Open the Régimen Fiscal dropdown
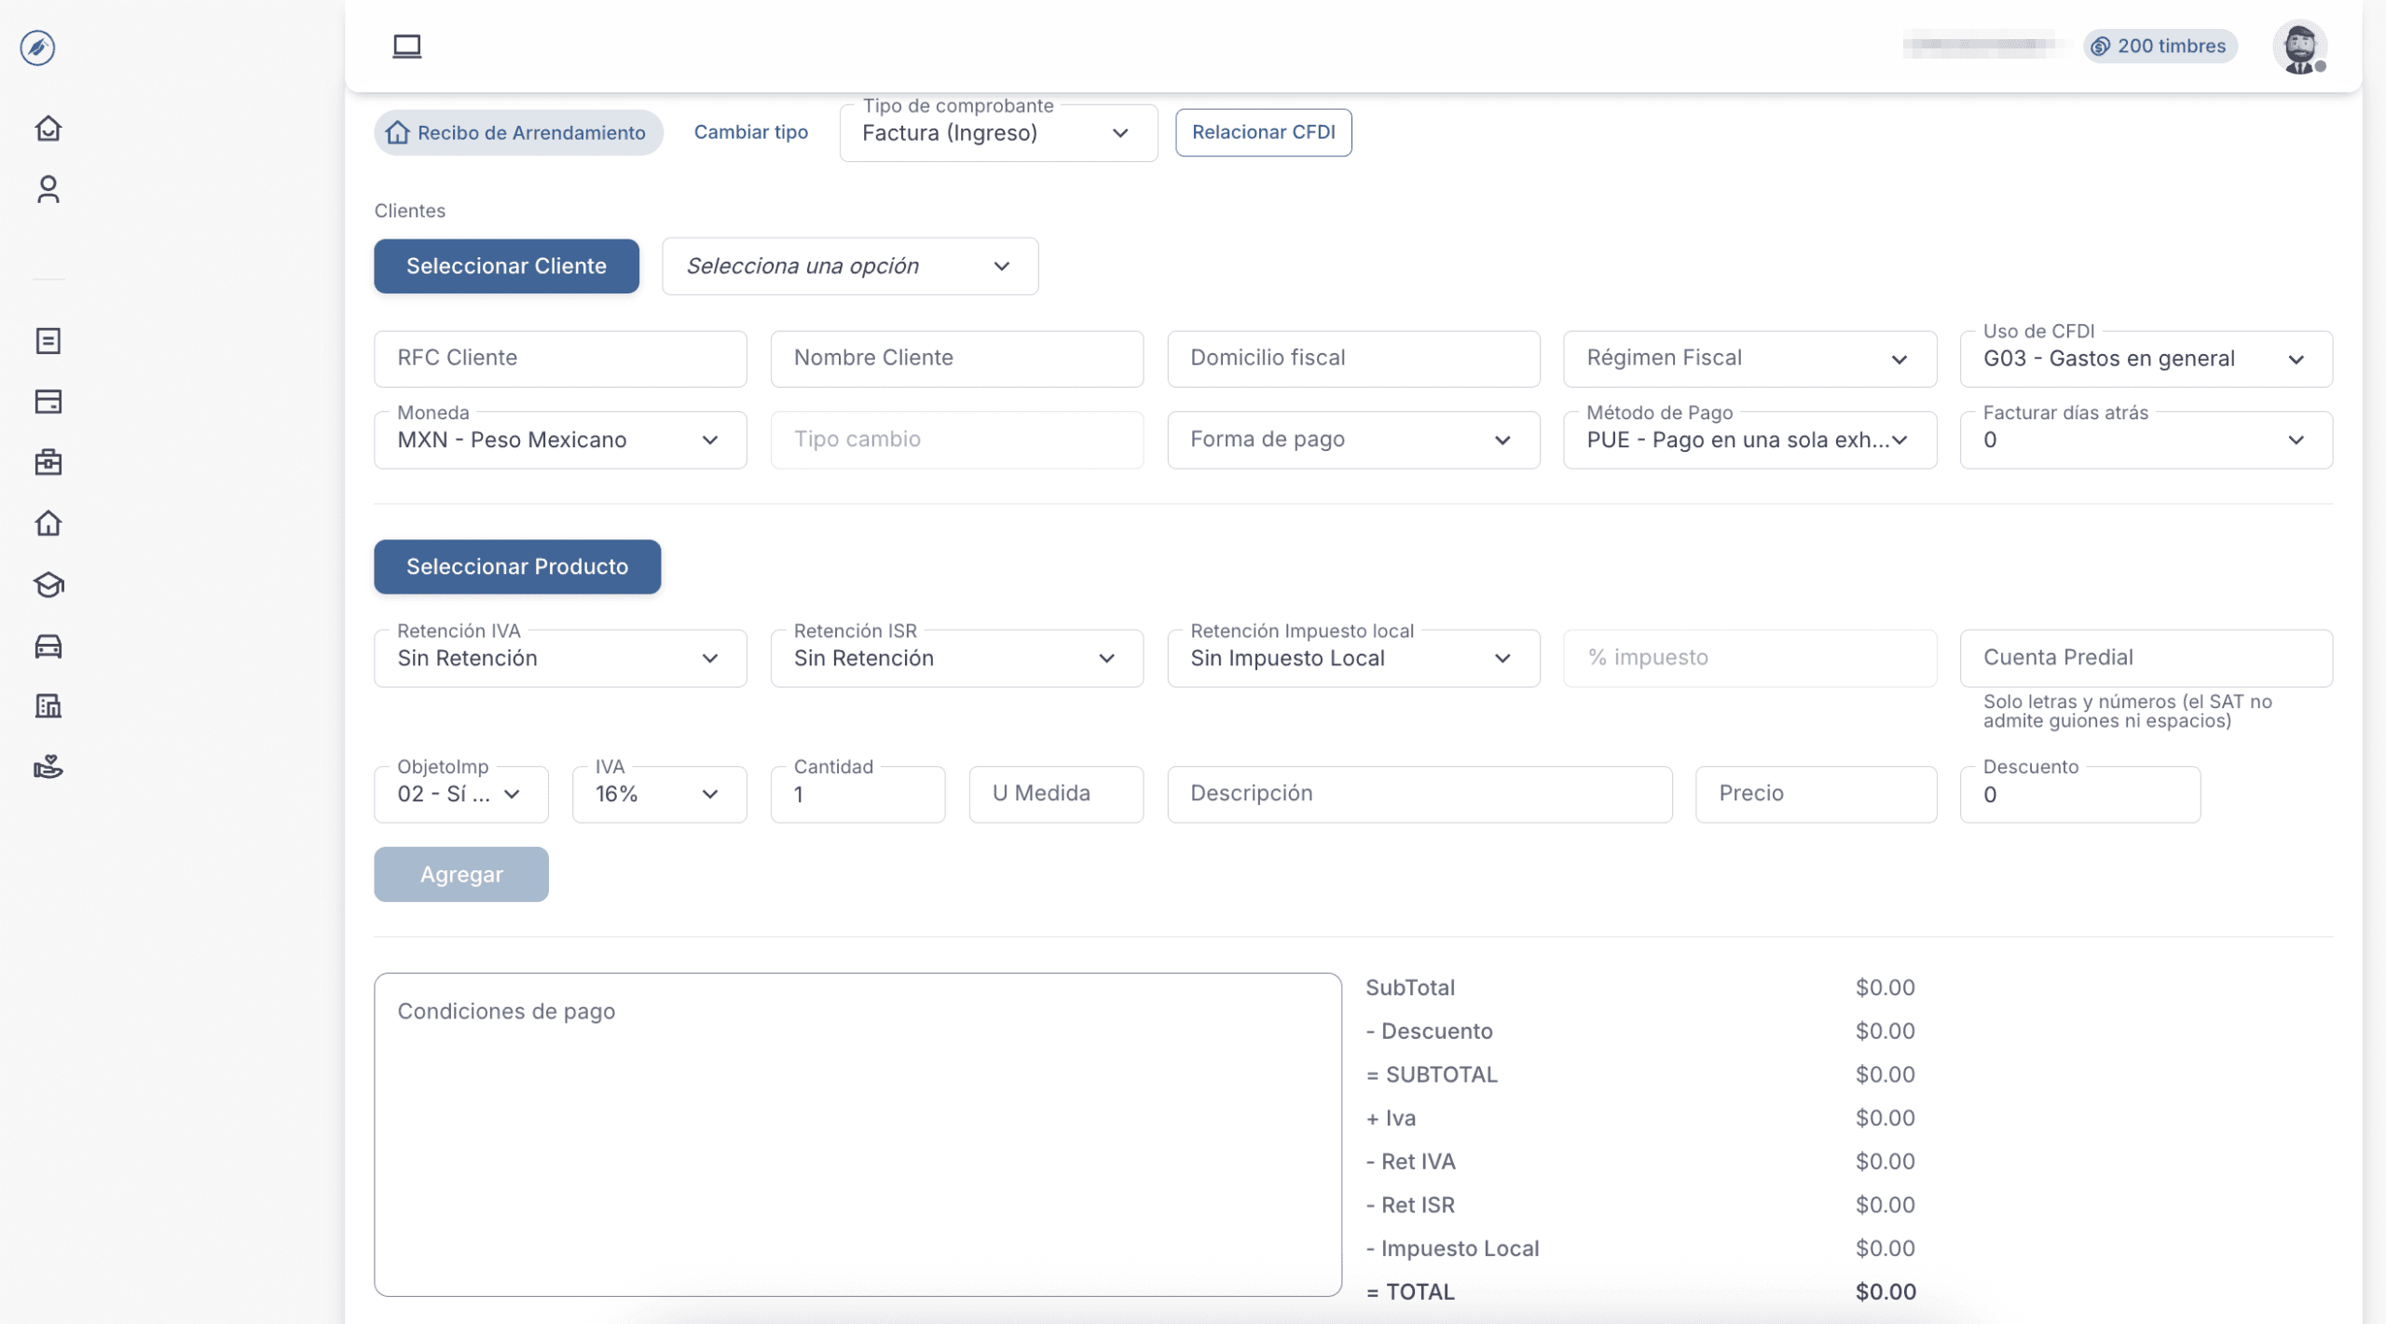The width and height of the screenshot is (2386, 1324). [x=1749, y=358]
